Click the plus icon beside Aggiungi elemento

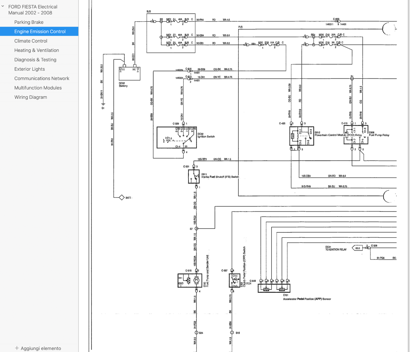[17, 348]
